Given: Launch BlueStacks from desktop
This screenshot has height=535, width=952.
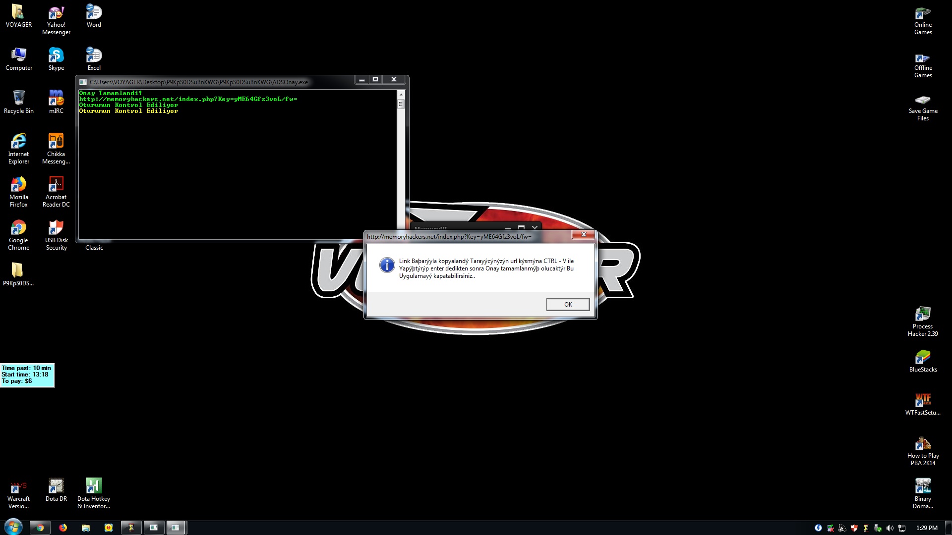Looking at the screenshot, I should [923, 360].
